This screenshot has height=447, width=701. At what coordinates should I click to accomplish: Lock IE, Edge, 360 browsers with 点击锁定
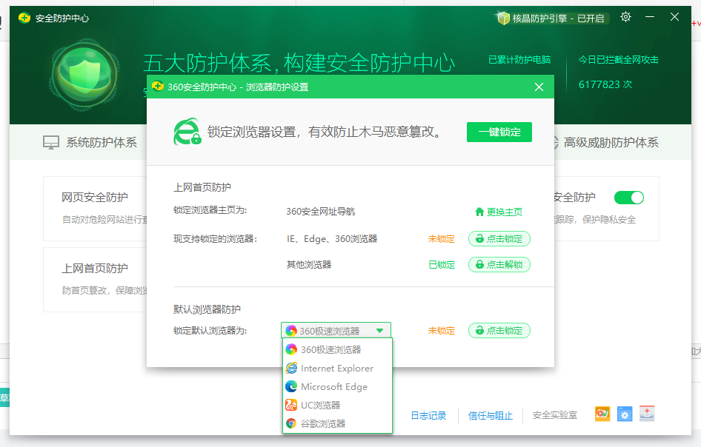499,238
